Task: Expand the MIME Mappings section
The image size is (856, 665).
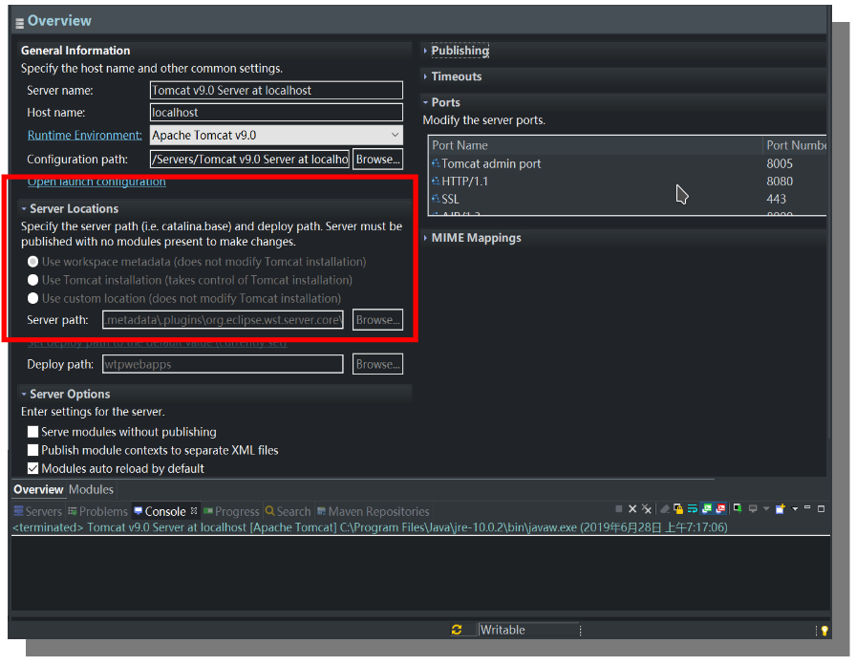Action: [x=476, y=238]
